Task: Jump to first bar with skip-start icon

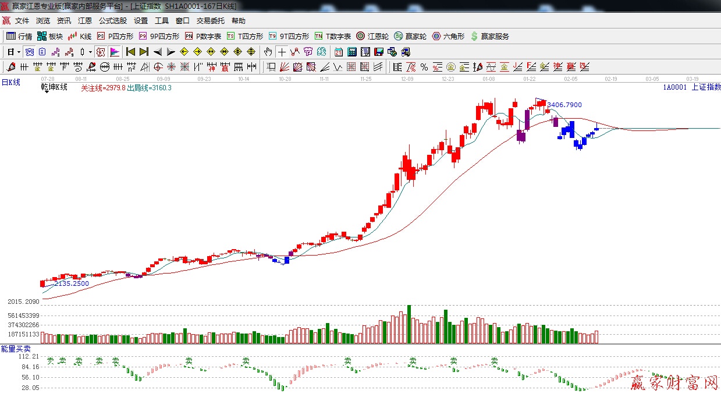Action: tap(130, 52)
